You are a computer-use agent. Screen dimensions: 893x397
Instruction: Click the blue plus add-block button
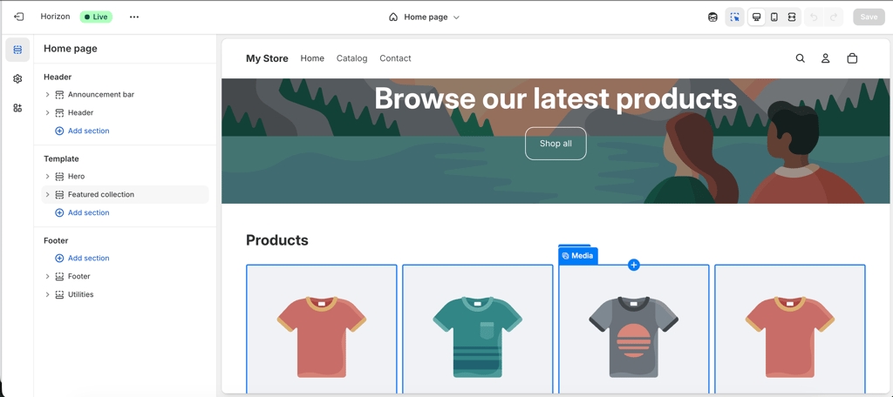coord(634,265)
